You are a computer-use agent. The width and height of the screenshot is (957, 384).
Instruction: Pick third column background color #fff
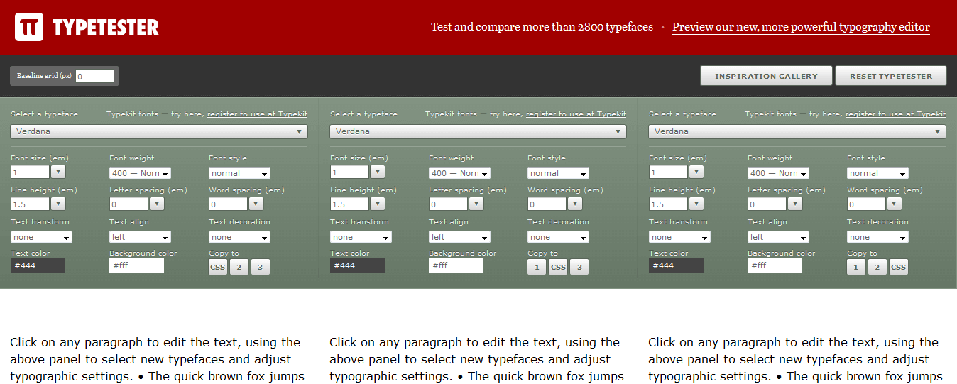[x=775, y=265]
